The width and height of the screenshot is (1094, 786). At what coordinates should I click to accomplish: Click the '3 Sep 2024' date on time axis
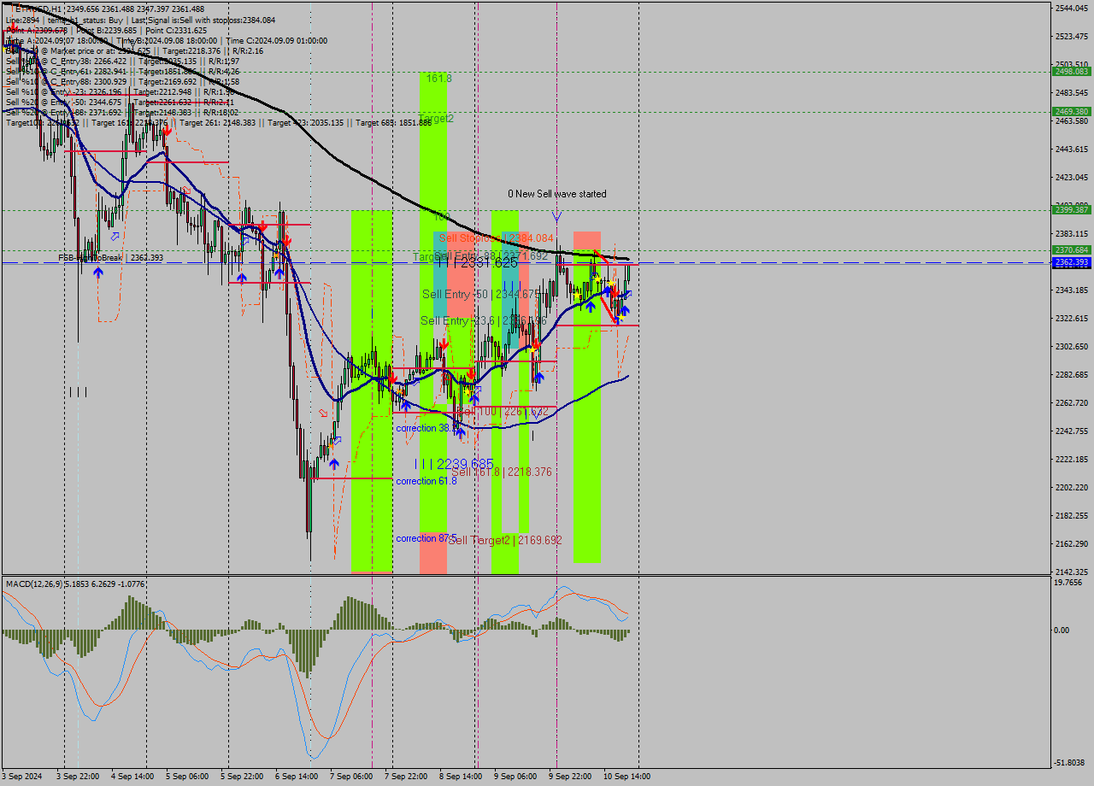click(22, 777)
